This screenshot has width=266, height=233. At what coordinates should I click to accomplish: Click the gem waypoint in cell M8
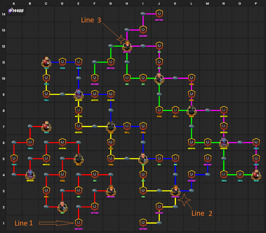point(208,110)
